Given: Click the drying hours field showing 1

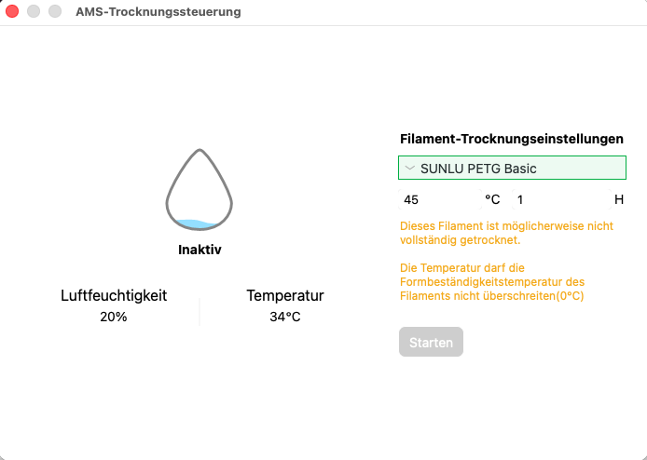Looking at the screenshot, I should (561, 200).
